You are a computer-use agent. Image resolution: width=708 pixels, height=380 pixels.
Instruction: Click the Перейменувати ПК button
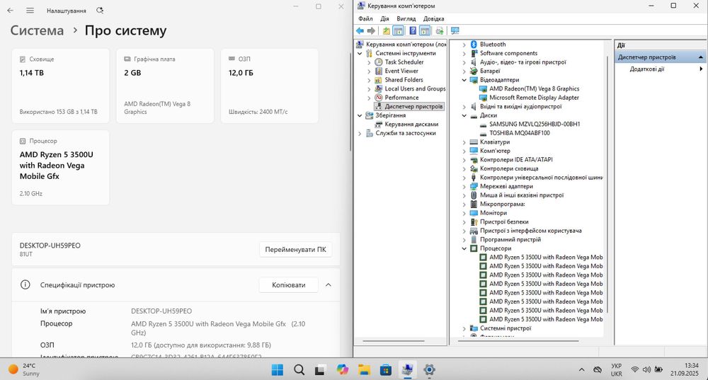click(296, 250)
